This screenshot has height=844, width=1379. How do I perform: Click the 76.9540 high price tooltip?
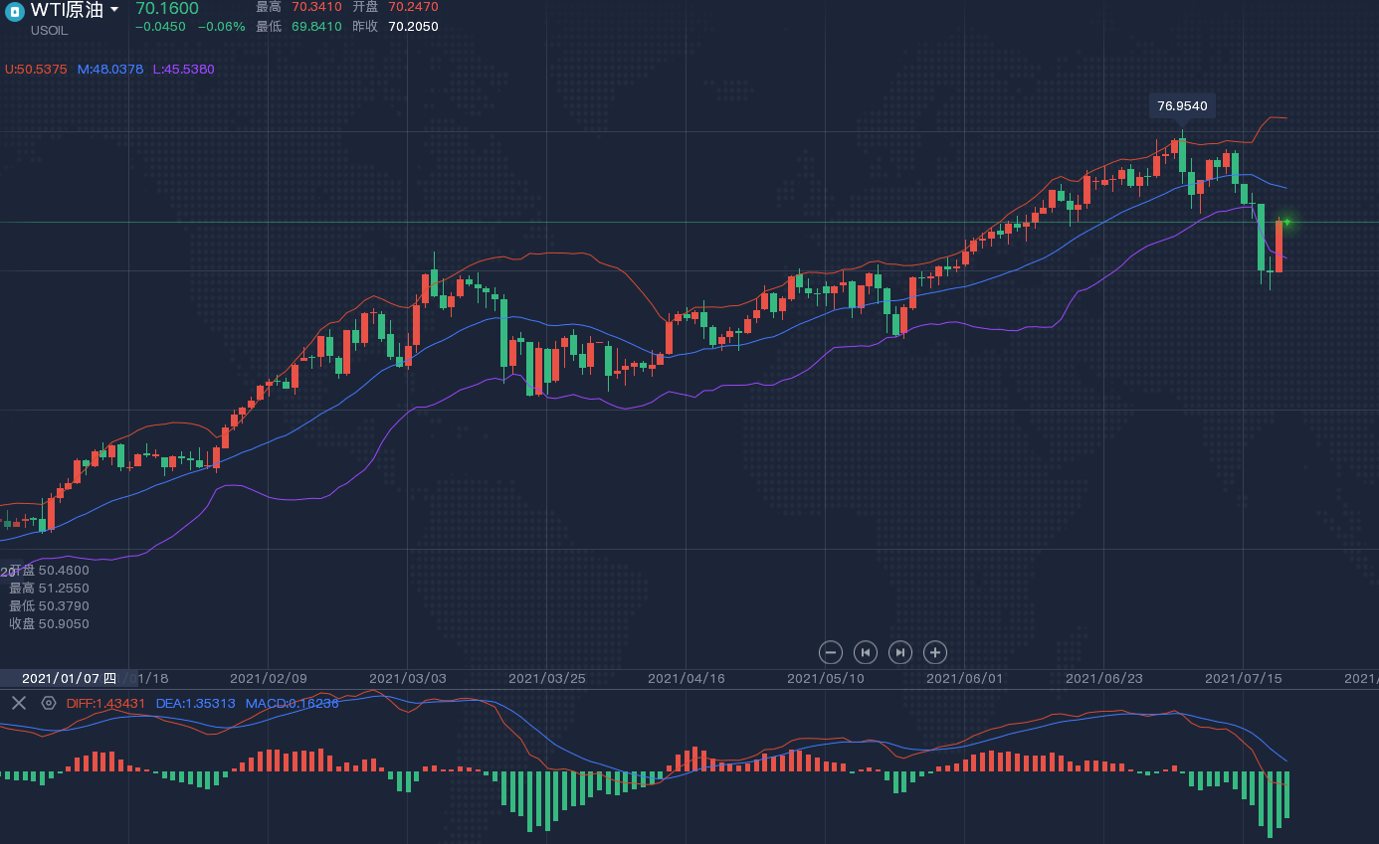pos(1182,105)
